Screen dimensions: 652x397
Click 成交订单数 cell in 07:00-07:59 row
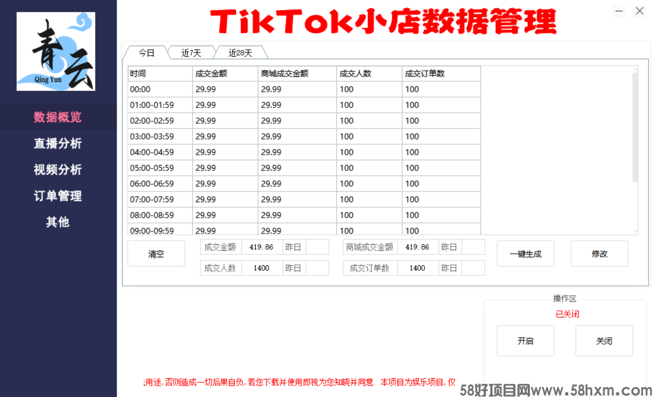pyautogui.click(x=442, y=199)
